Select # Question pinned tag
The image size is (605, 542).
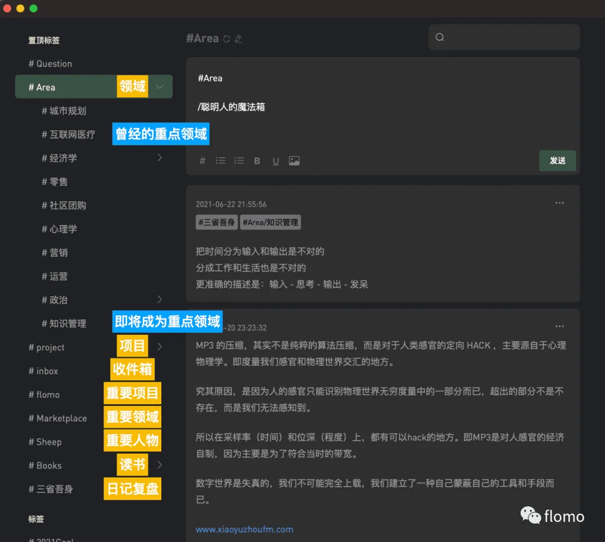[50, 64]
